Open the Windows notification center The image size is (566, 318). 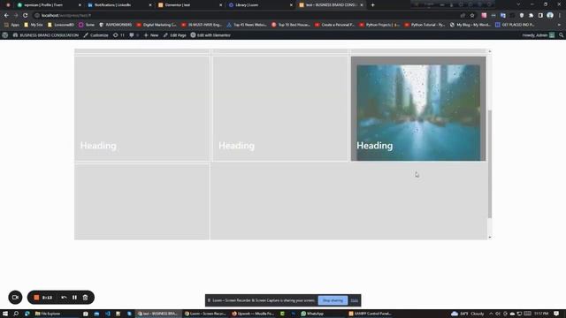[556, 314]
